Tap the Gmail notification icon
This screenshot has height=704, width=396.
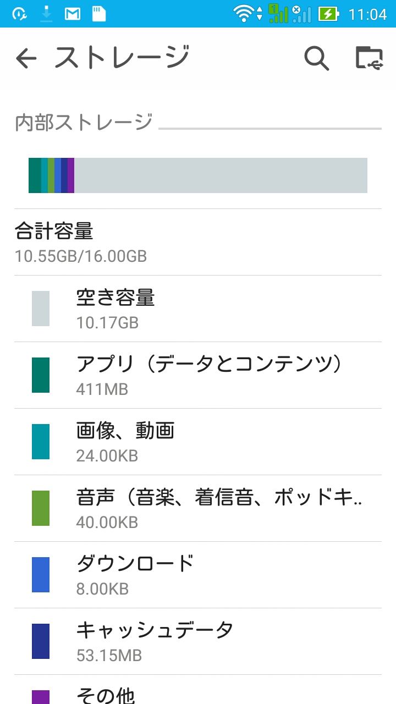72,14
